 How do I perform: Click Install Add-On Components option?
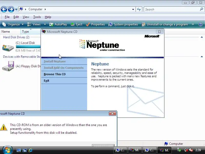[x=64, y=68]
